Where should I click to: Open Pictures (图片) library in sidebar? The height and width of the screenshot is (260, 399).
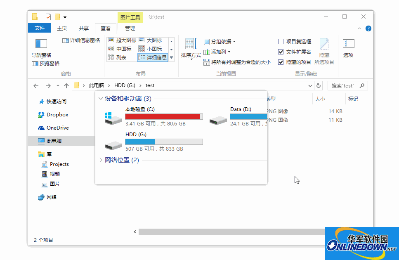coord(51,184)
